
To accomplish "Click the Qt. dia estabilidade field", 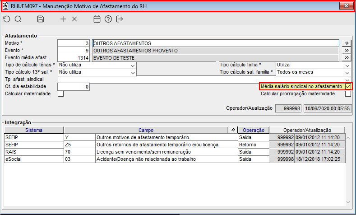I will (74, 87).
